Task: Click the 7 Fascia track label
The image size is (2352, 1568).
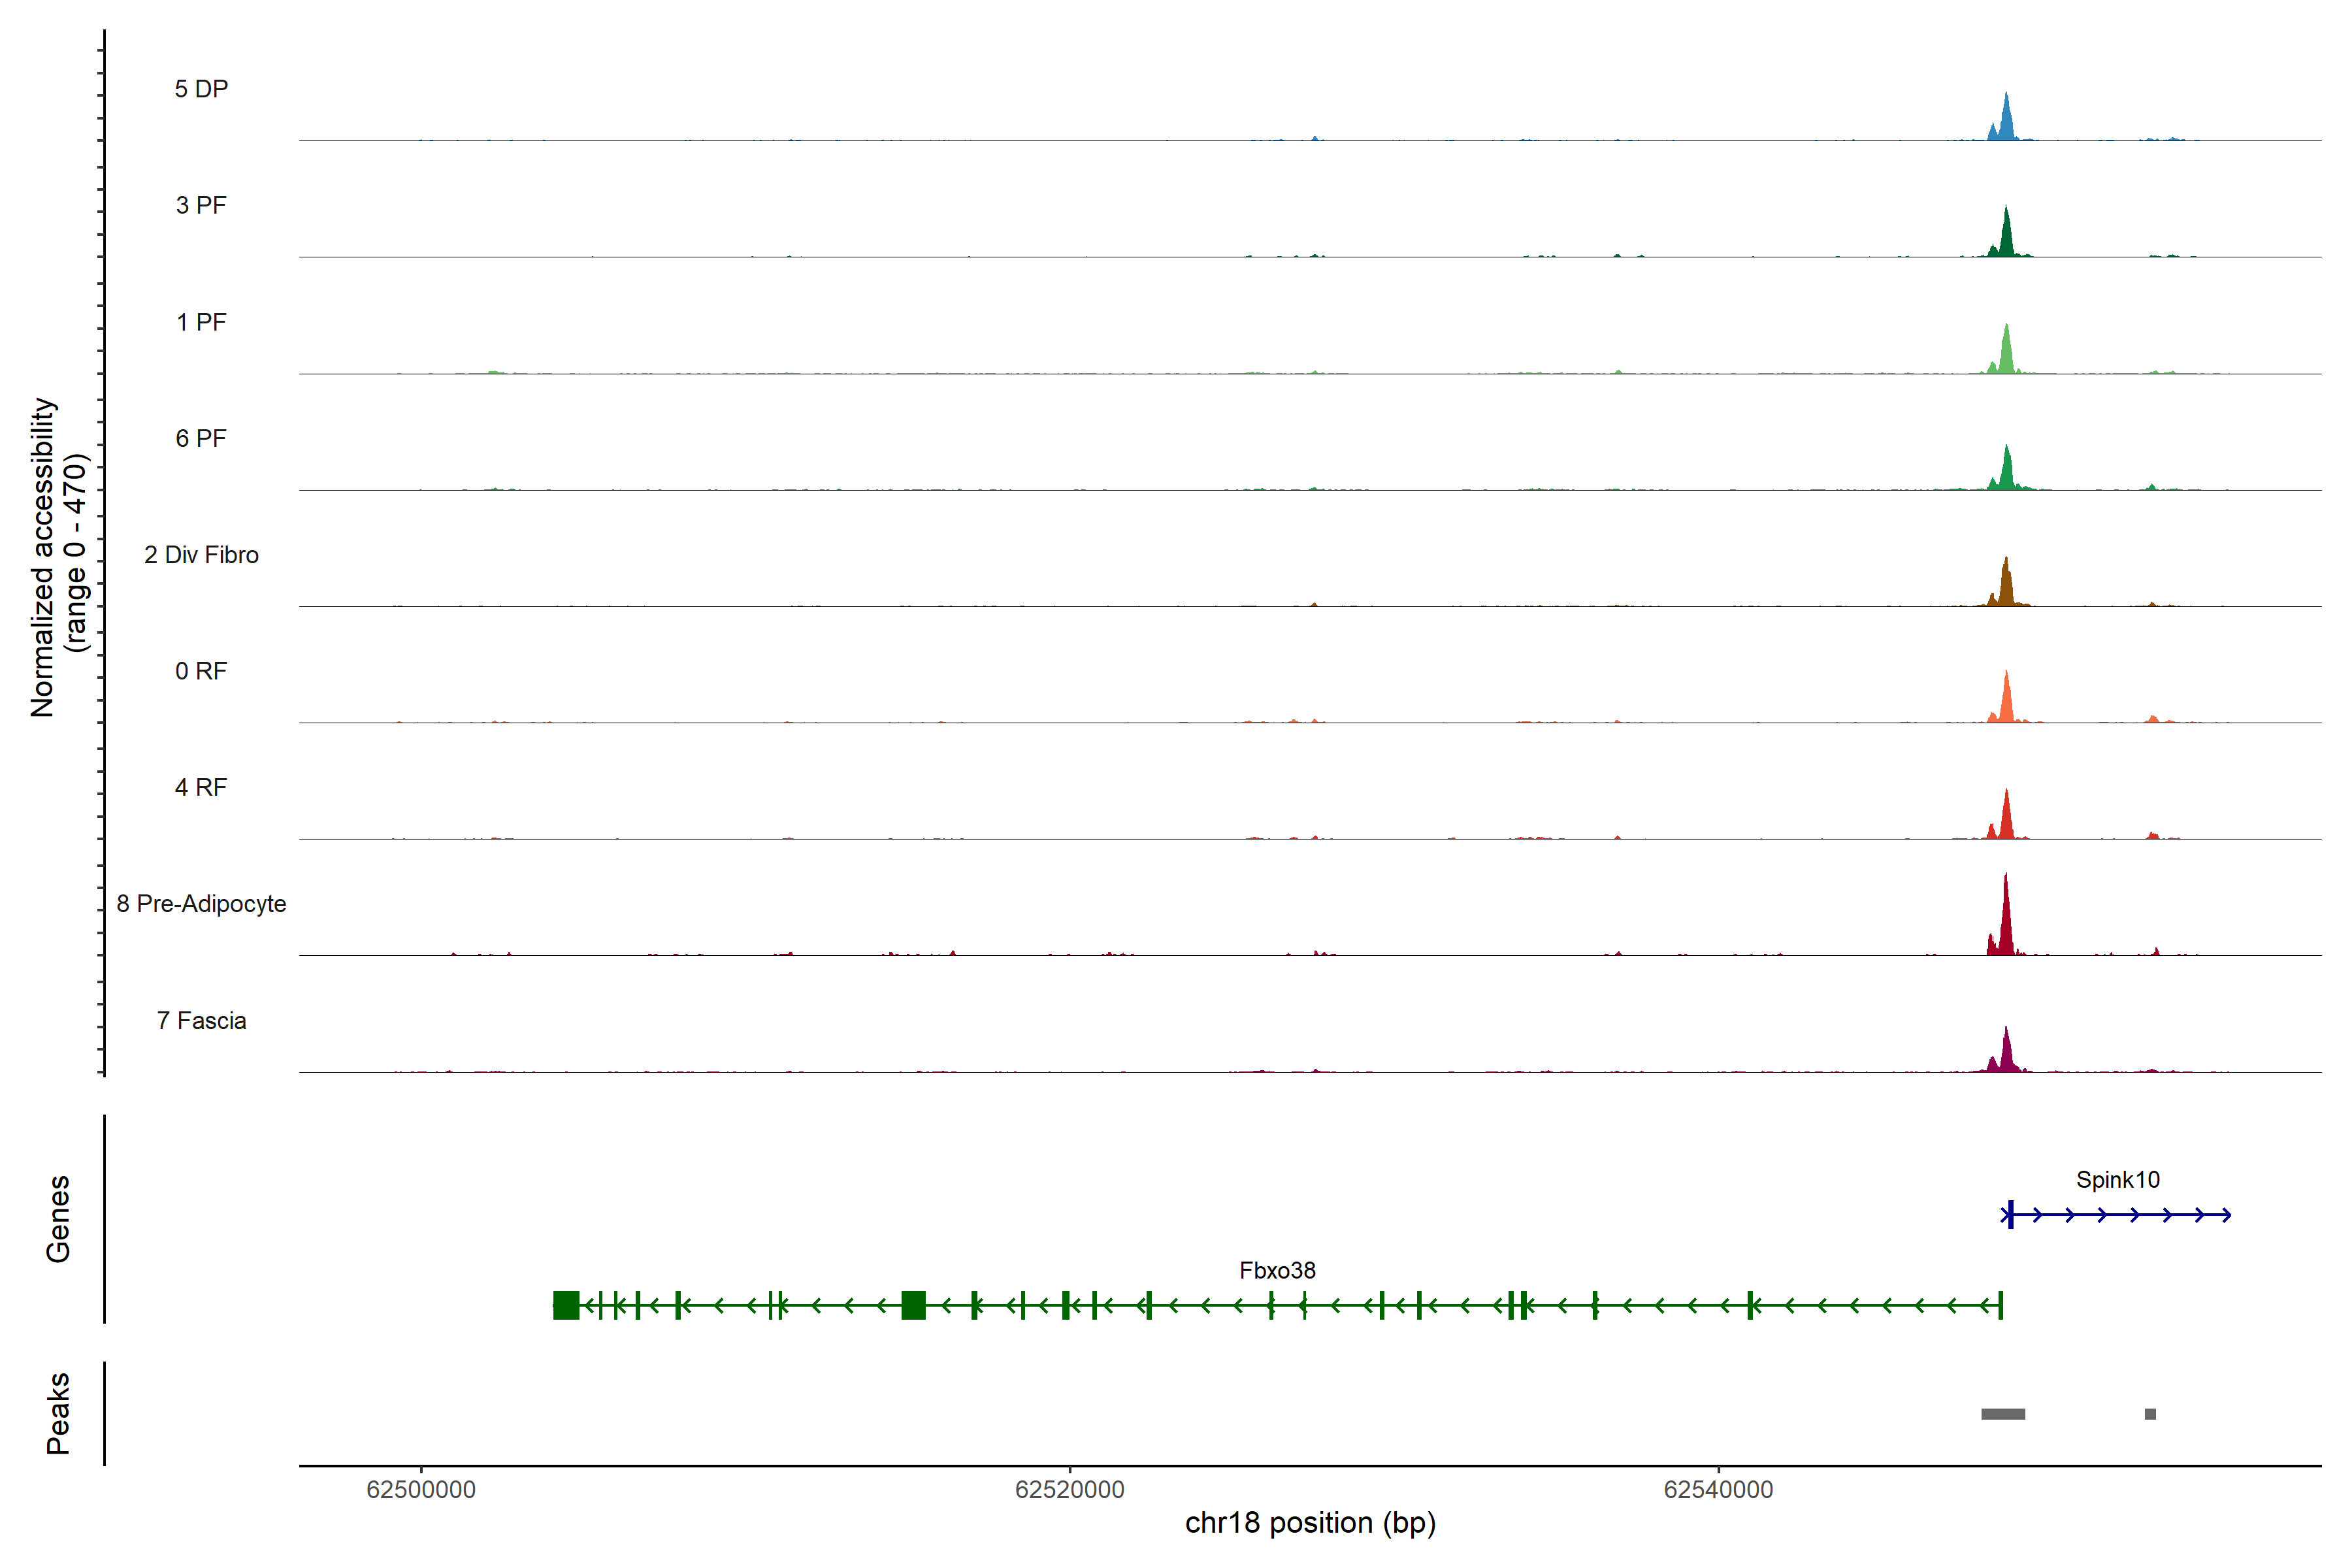Action: click(201, 1020)
